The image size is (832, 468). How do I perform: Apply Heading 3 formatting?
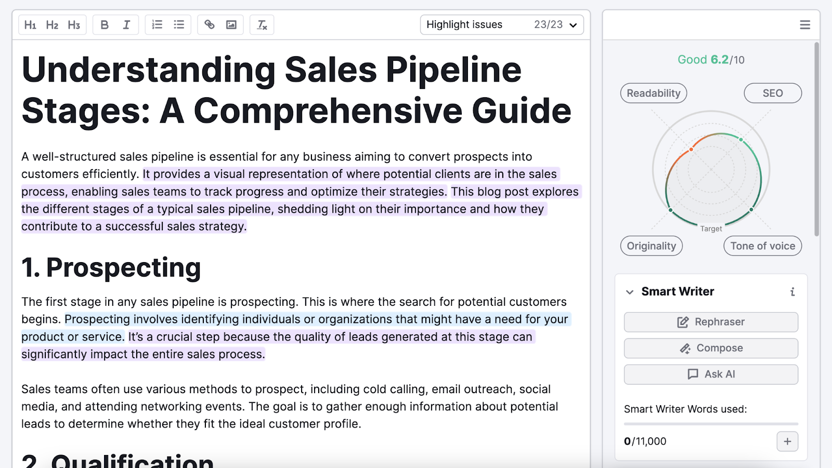[74, 24]
